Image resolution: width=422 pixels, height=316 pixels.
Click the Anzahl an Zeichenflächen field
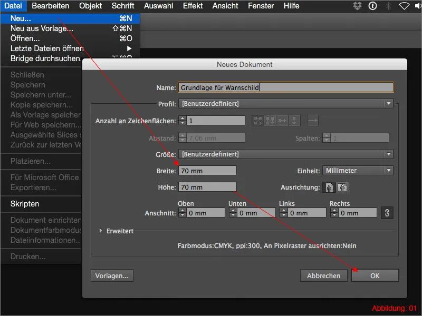[x=216, y=121]
